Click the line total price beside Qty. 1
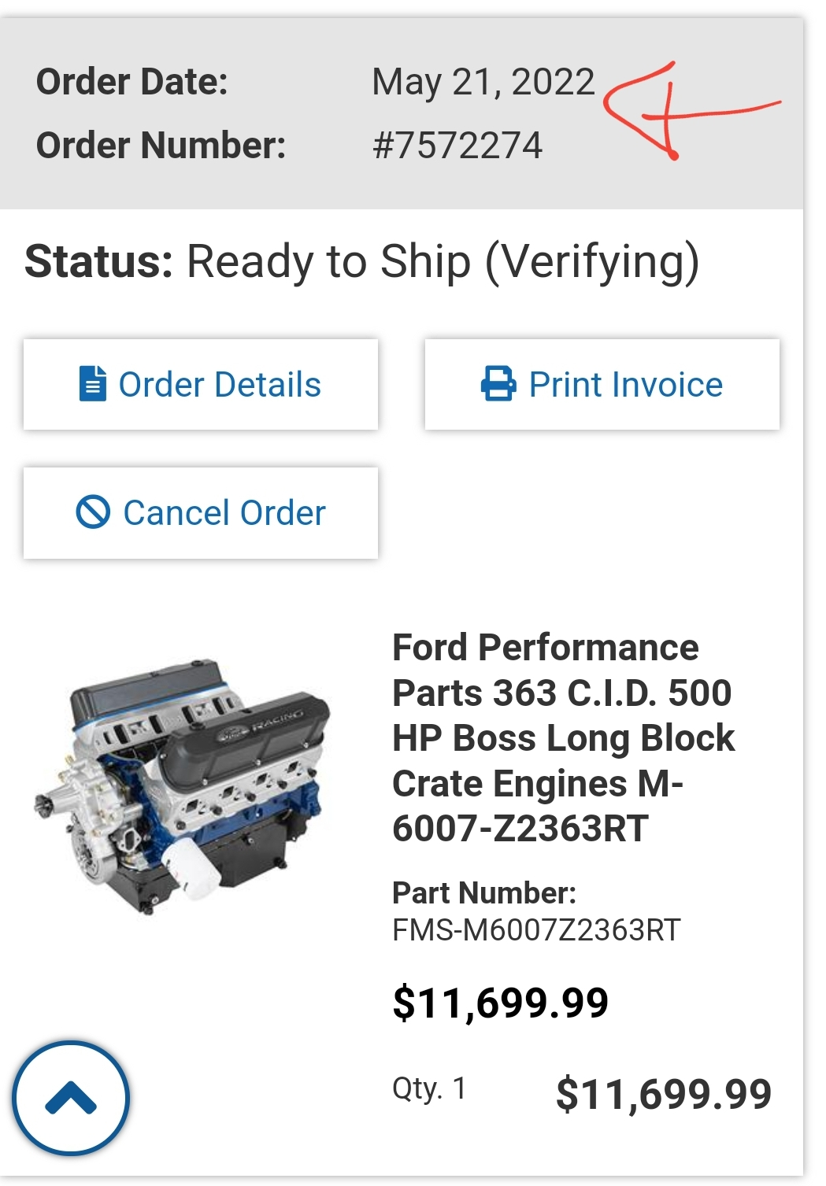 click(664, 1095)
